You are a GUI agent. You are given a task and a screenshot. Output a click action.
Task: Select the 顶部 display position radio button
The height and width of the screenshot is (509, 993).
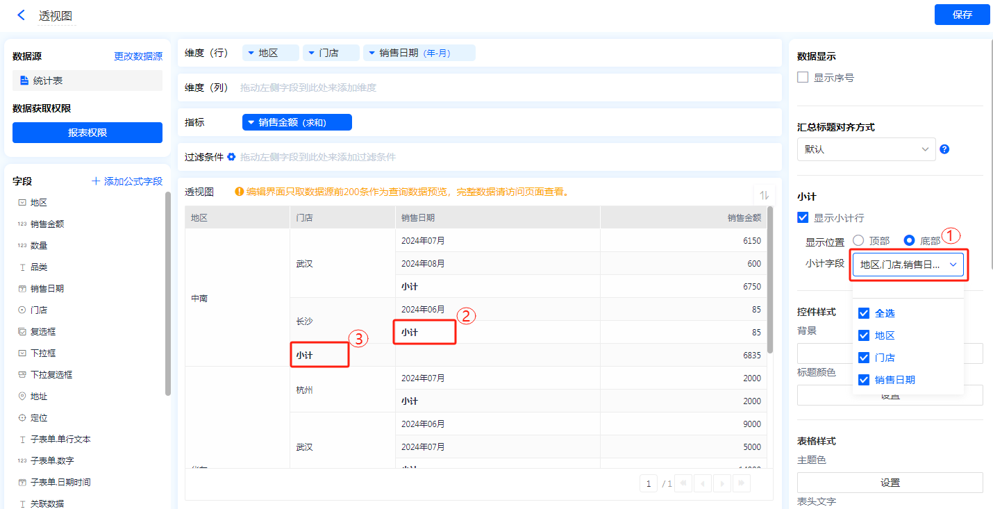858,241
